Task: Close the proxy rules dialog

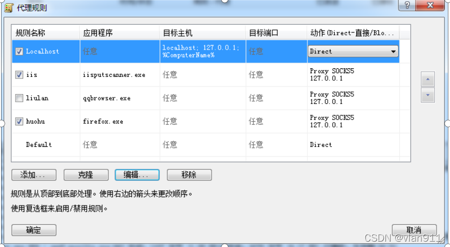Action: pyautogui.click(x=430, y=5)
